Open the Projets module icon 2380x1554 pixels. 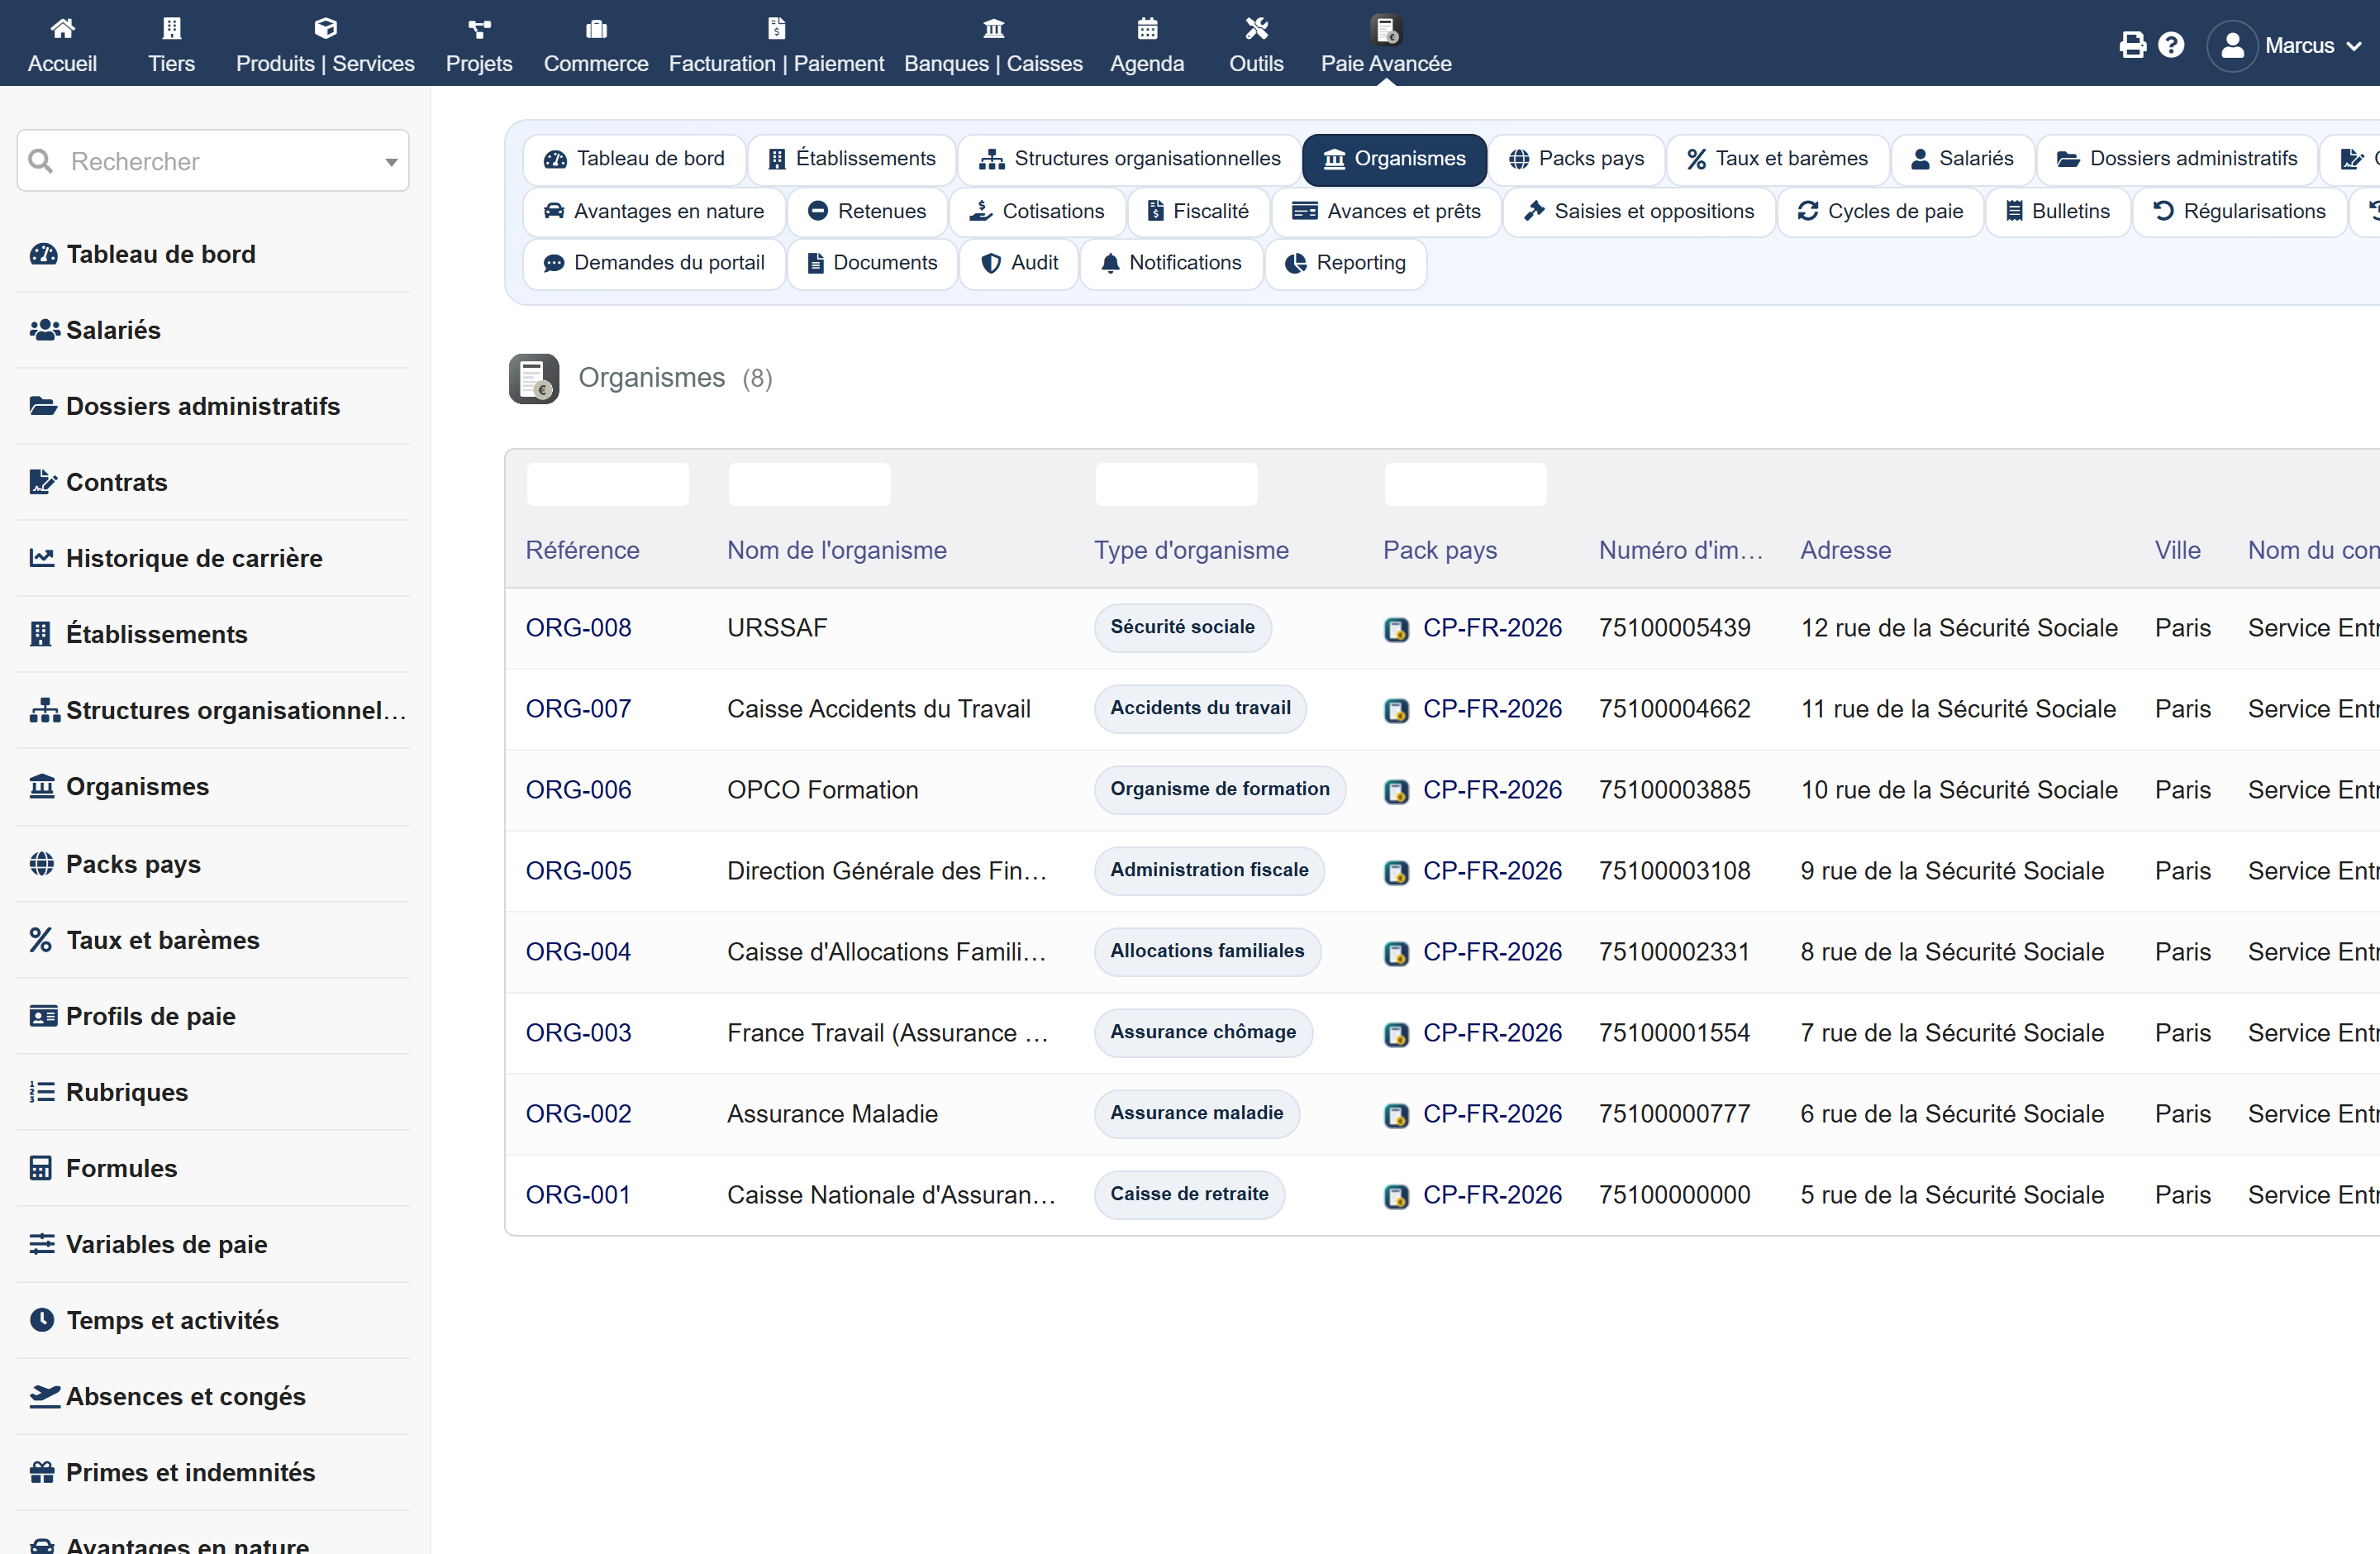(479, 28)
